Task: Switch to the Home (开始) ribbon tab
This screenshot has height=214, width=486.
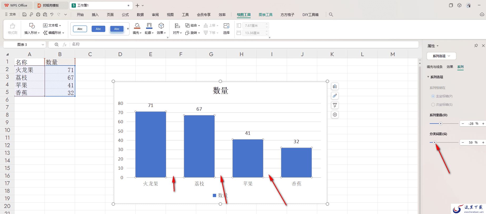Action: [x=80, y=15]
